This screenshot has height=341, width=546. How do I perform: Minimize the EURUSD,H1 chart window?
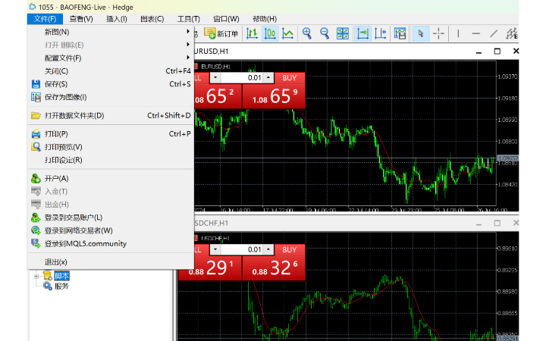pos(479,52)
